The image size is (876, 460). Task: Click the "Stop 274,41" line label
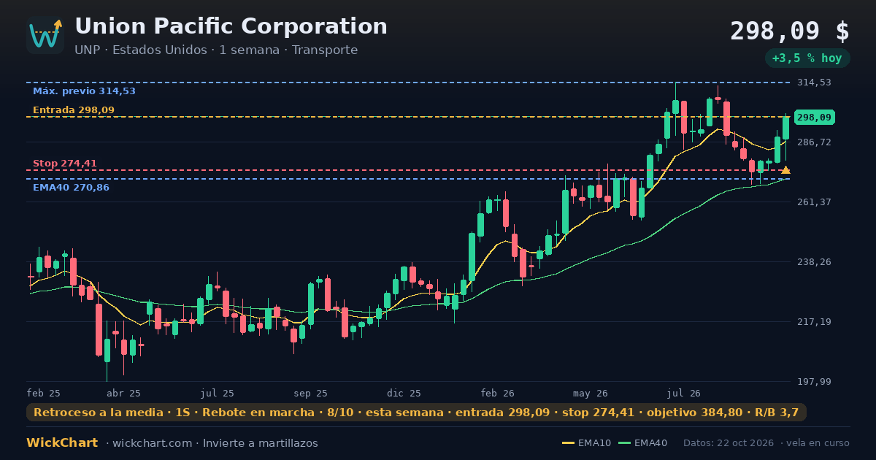(65, 164)
